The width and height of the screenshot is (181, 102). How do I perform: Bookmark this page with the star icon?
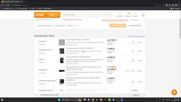(x=163, y=5)
